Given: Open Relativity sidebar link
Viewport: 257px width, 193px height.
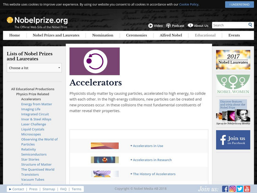Looking at the screenshot, I should click(x=29, y=149).
